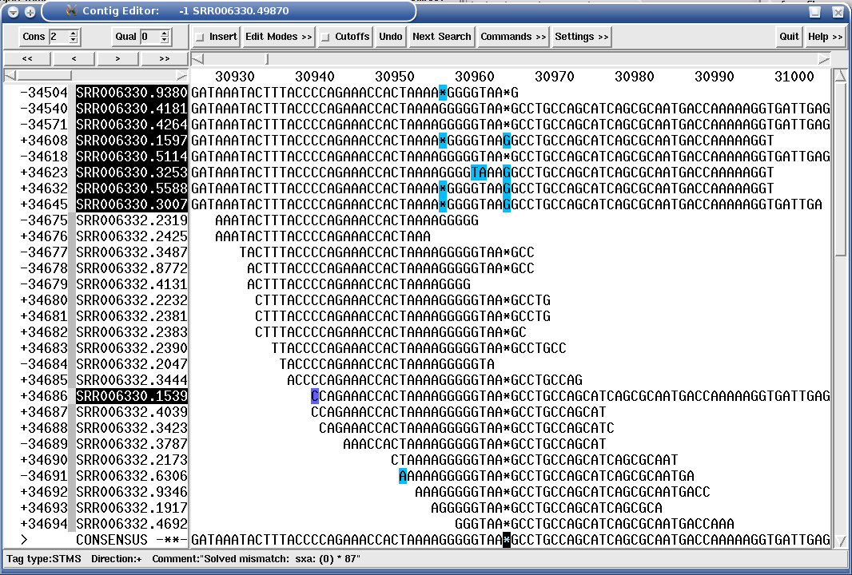Jump far left with << button
Viewport: 852px width, 575px height.
(x=27, y=58)
